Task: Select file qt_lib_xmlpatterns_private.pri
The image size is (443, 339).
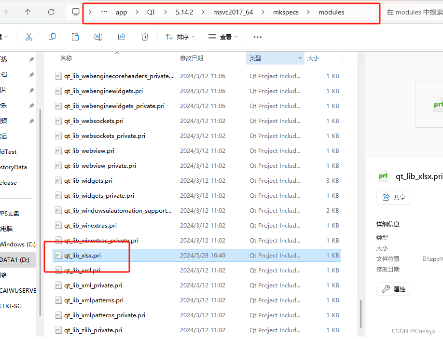Action: coord(196,315)
